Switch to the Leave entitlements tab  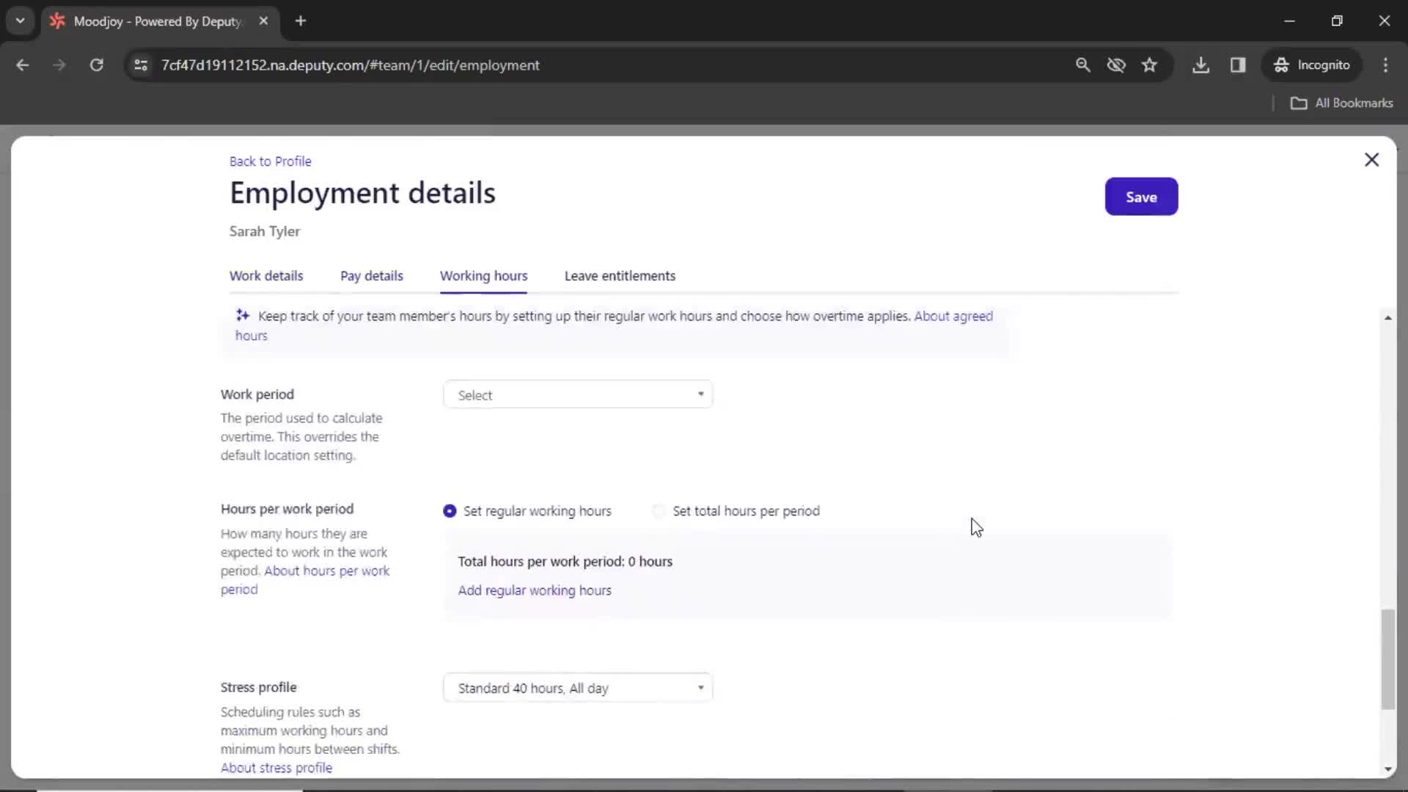coord(620,276)
